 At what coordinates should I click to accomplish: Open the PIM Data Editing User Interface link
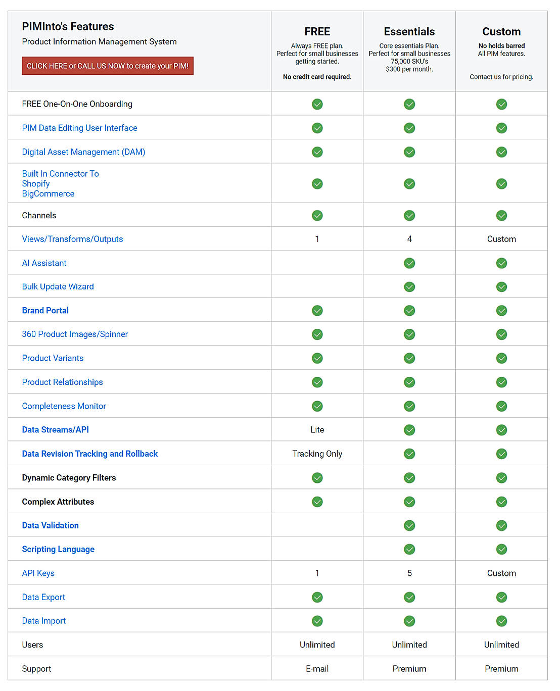coord(79,128)
